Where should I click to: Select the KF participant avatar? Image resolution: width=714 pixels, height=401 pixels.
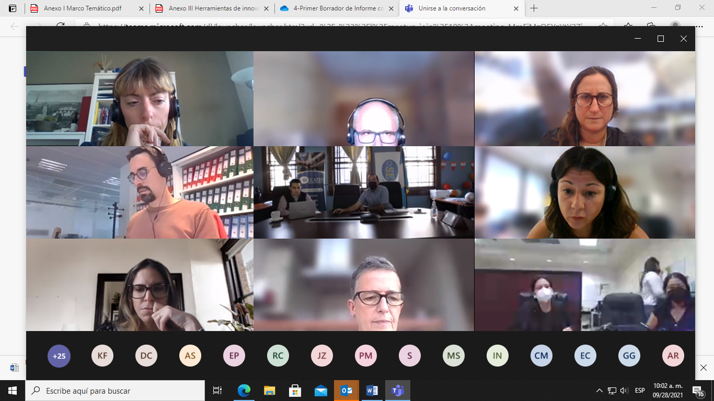tap(102, 356)
